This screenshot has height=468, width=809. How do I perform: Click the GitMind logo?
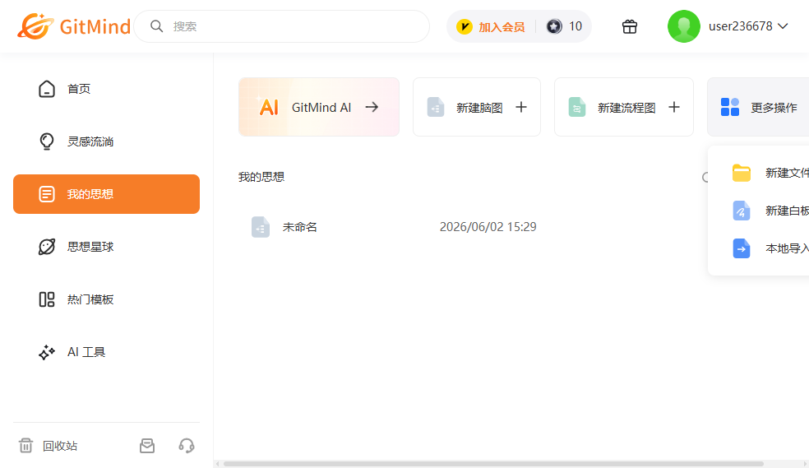74,25
